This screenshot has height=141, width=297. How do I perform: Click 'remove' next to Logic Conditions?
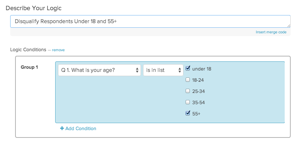click(58, 50)
